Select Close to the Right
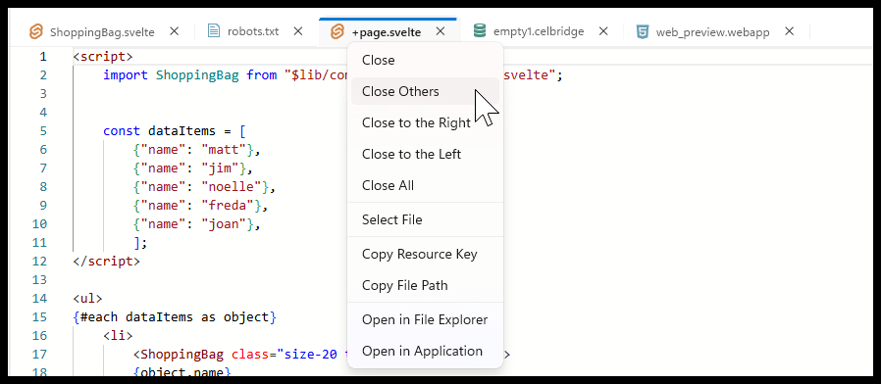 pos(425,122)
